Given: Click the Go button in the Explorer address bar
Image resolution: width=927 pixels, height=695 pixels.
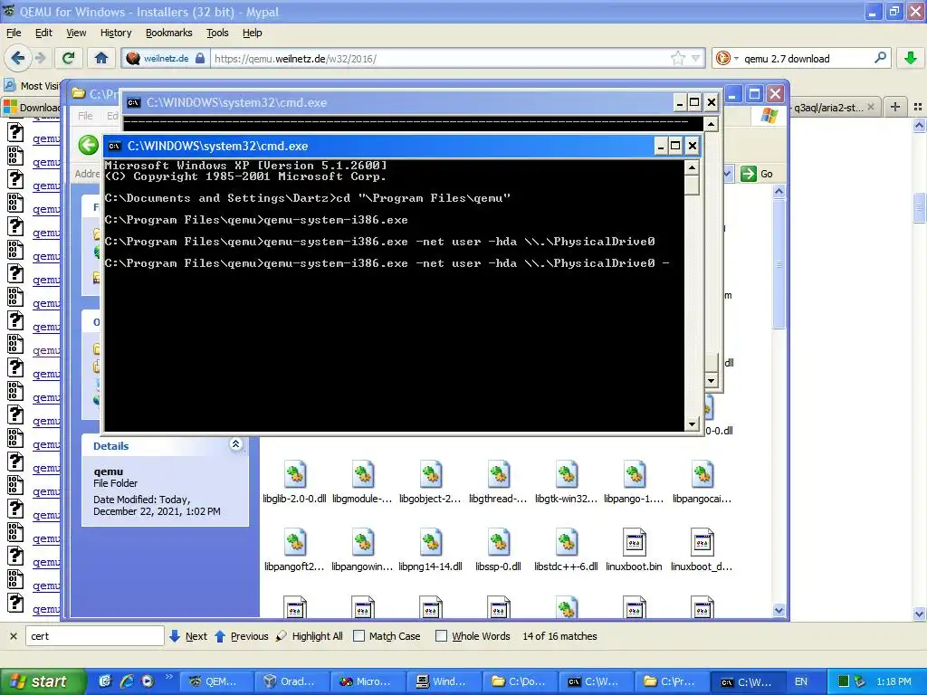Looking at the screenshot, I should (x=758, y=174).
